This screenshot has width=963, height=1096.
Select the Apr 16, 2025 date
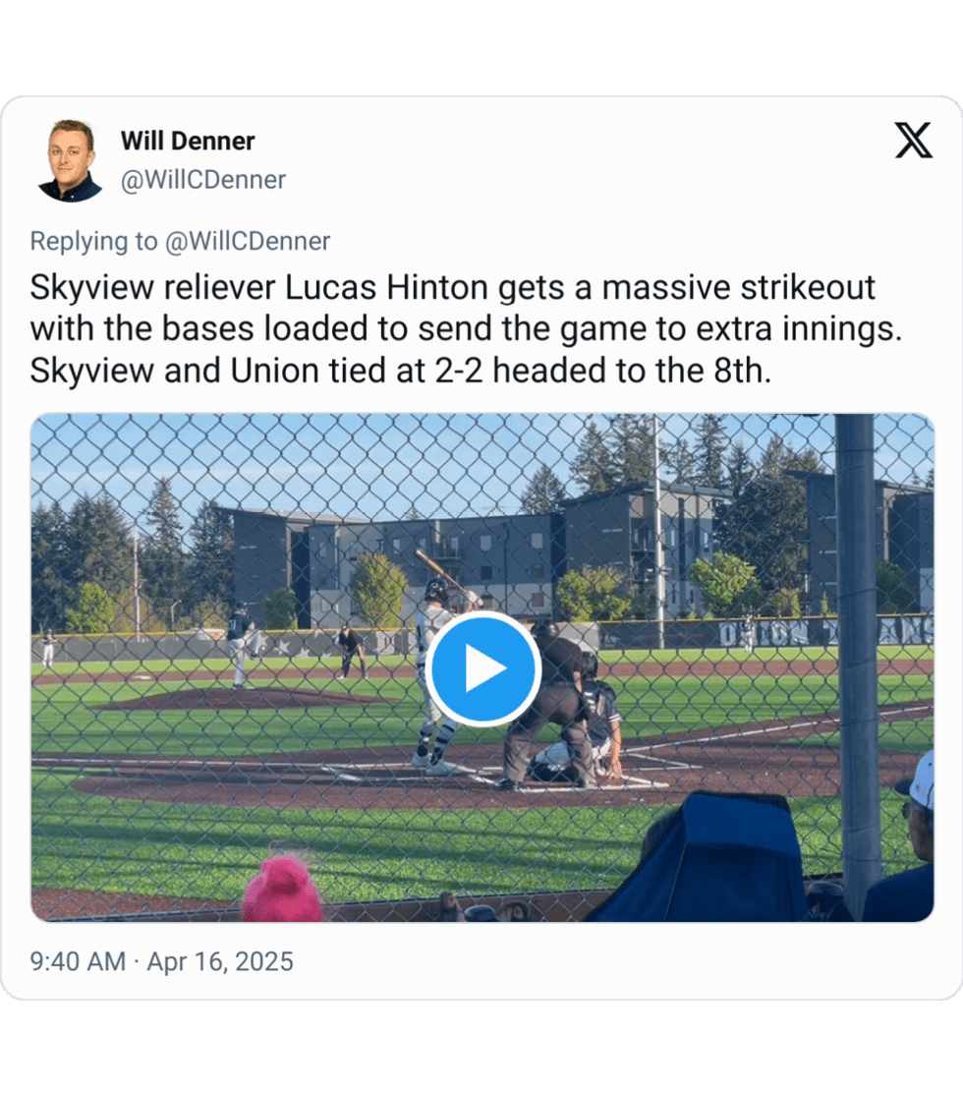click(x=220, y=961)
